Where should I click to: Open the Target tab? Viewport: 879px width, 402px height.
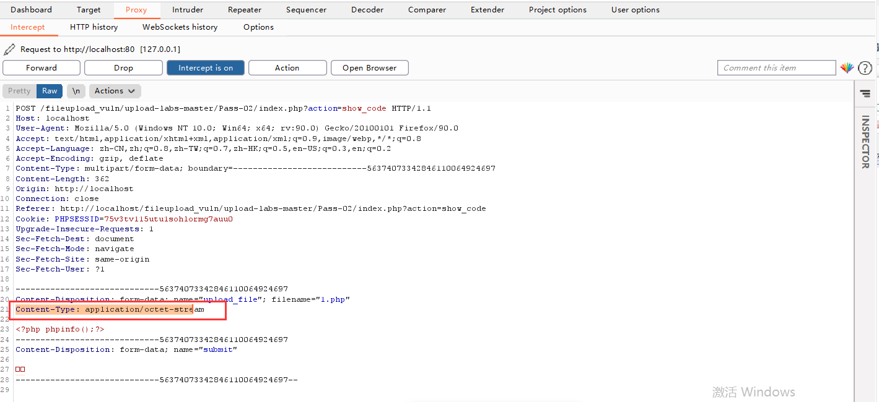click(89, 10)
